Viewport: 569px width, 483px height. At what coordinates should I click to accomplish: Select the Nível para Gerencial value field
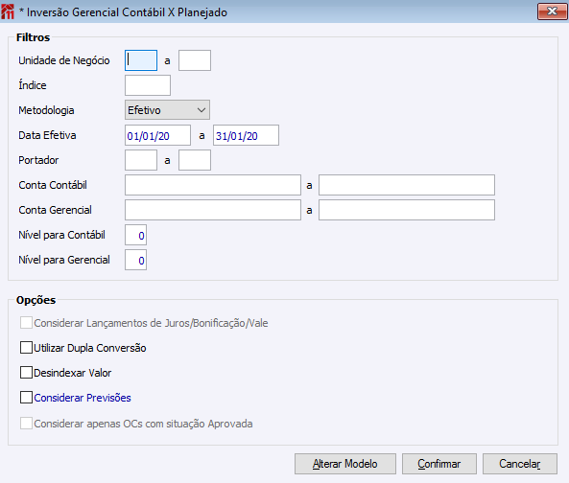pyautogui.click(x=135, y=260)
